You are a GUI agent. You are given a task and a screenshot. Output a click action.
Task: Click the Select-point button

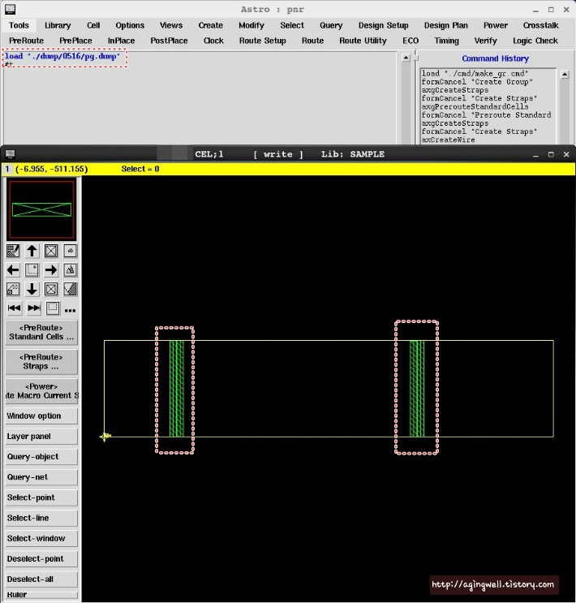41,497
